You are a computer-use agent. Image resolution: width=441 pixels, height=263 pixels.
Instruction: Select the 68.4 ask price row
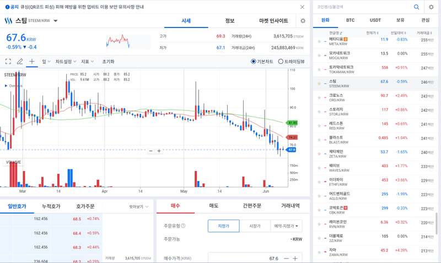click(51, 233)
